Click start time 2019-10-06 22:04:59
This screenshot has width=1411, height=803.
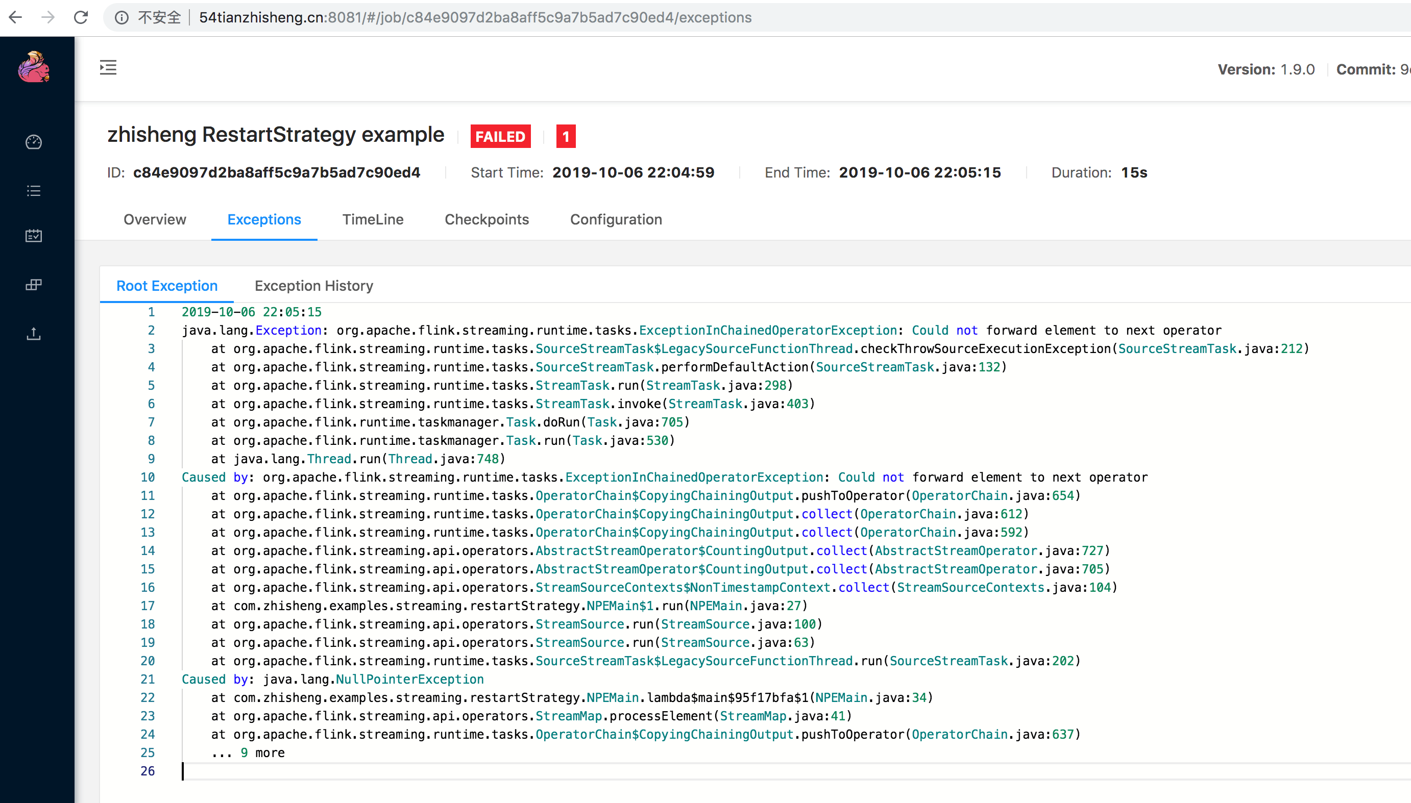point(633,172)
